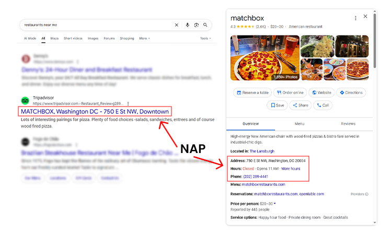The width and height of the screenshot is (392, 235).
Task: Open opentable.com reservations link
Action: (x=312, y=194)
